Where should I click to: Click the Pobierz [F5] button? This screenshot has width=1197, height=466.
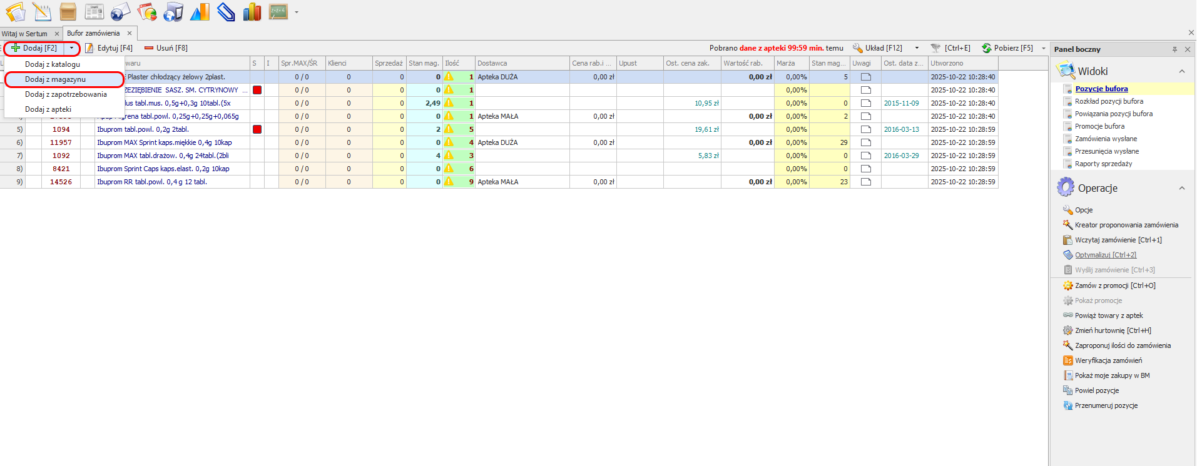pyautogui.click(x=1007, y=48)
